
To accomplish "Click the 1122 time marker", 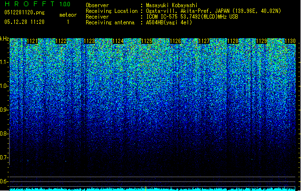I will tap(61, 41).
